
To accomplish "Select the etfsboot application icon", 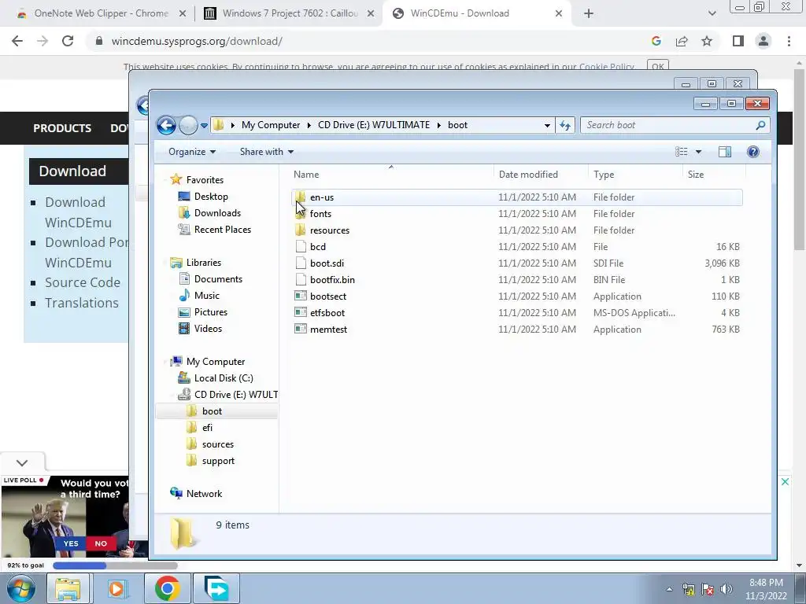I will pyautogui.click(x=301, y=312).
